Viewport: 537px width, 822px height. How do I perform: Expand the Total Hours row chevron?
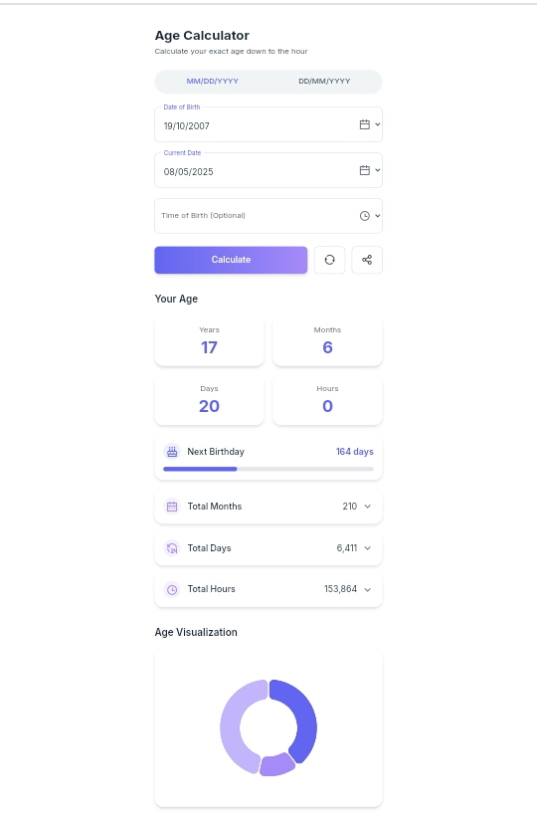pyautogui.click(x=368, y=590)
